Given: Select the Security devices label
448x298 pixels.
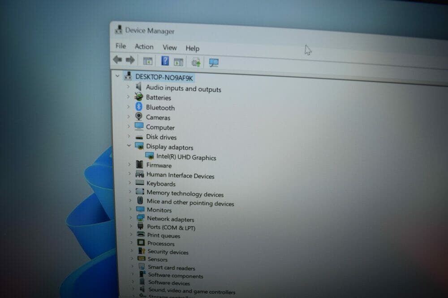Looking at the screenshot, I should coord(168,252).
